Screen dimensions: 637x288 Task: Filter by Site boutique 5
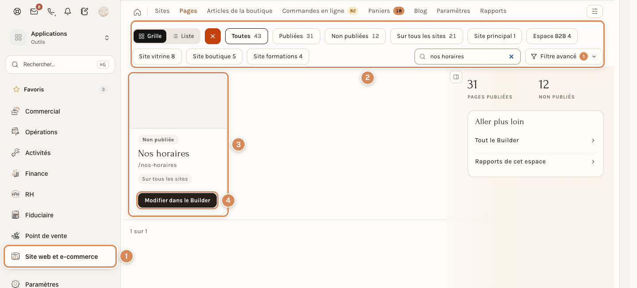point(214,57)
